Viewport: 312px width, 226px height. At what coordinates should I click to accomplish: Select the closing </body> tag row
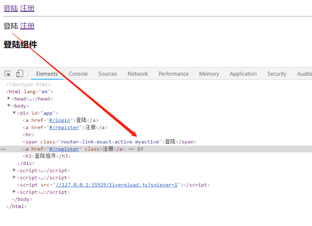click(x=22, y=199)
